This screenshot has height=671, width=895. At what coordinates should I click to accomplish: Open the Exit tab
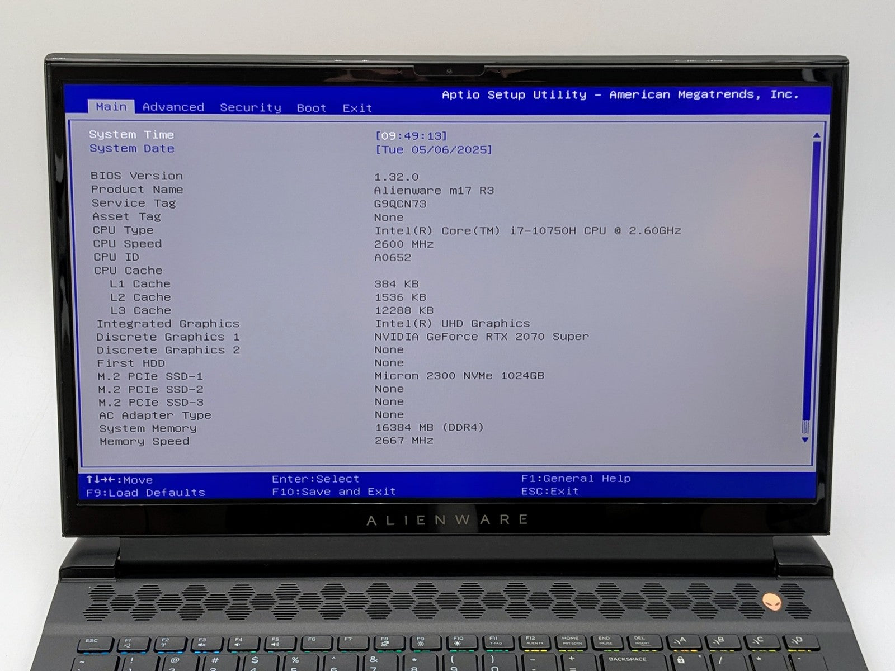(x=357, y=108)
